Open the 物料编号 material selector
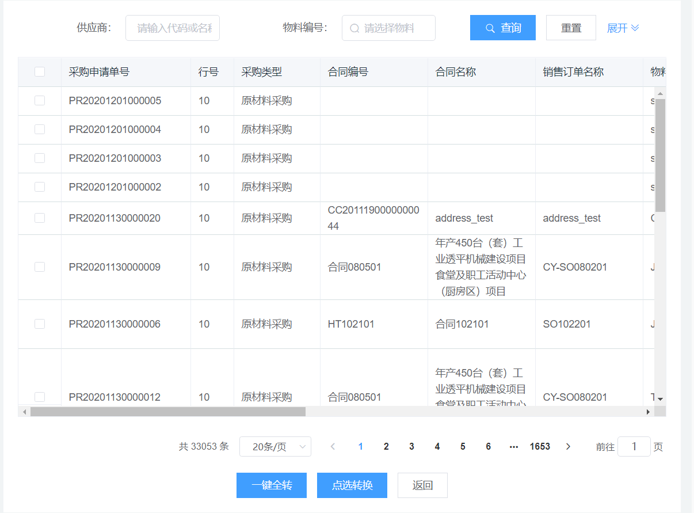Image resolution: width=694 pixels, height=513 pixels. coord(394,28)
